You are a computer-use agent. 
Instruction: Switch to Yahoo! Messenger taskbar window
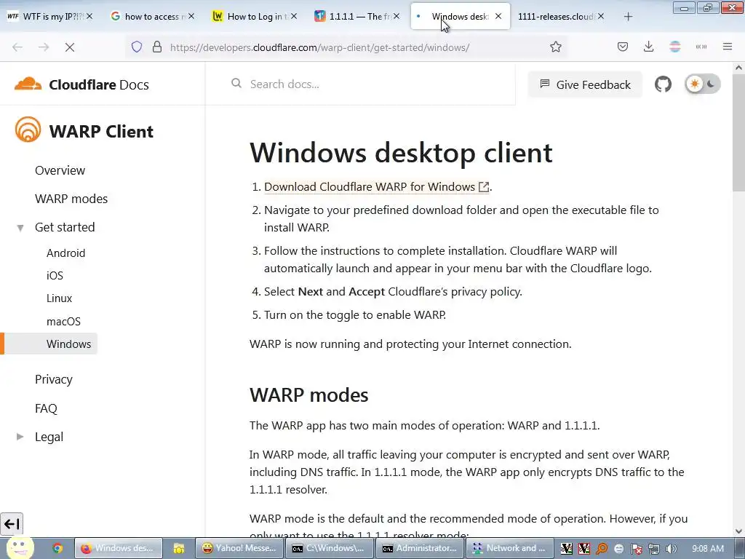(x=239, y=548)
